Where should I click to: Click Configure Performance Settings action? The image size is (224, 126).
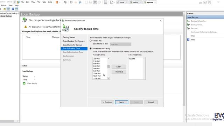[x=204, y=32]
